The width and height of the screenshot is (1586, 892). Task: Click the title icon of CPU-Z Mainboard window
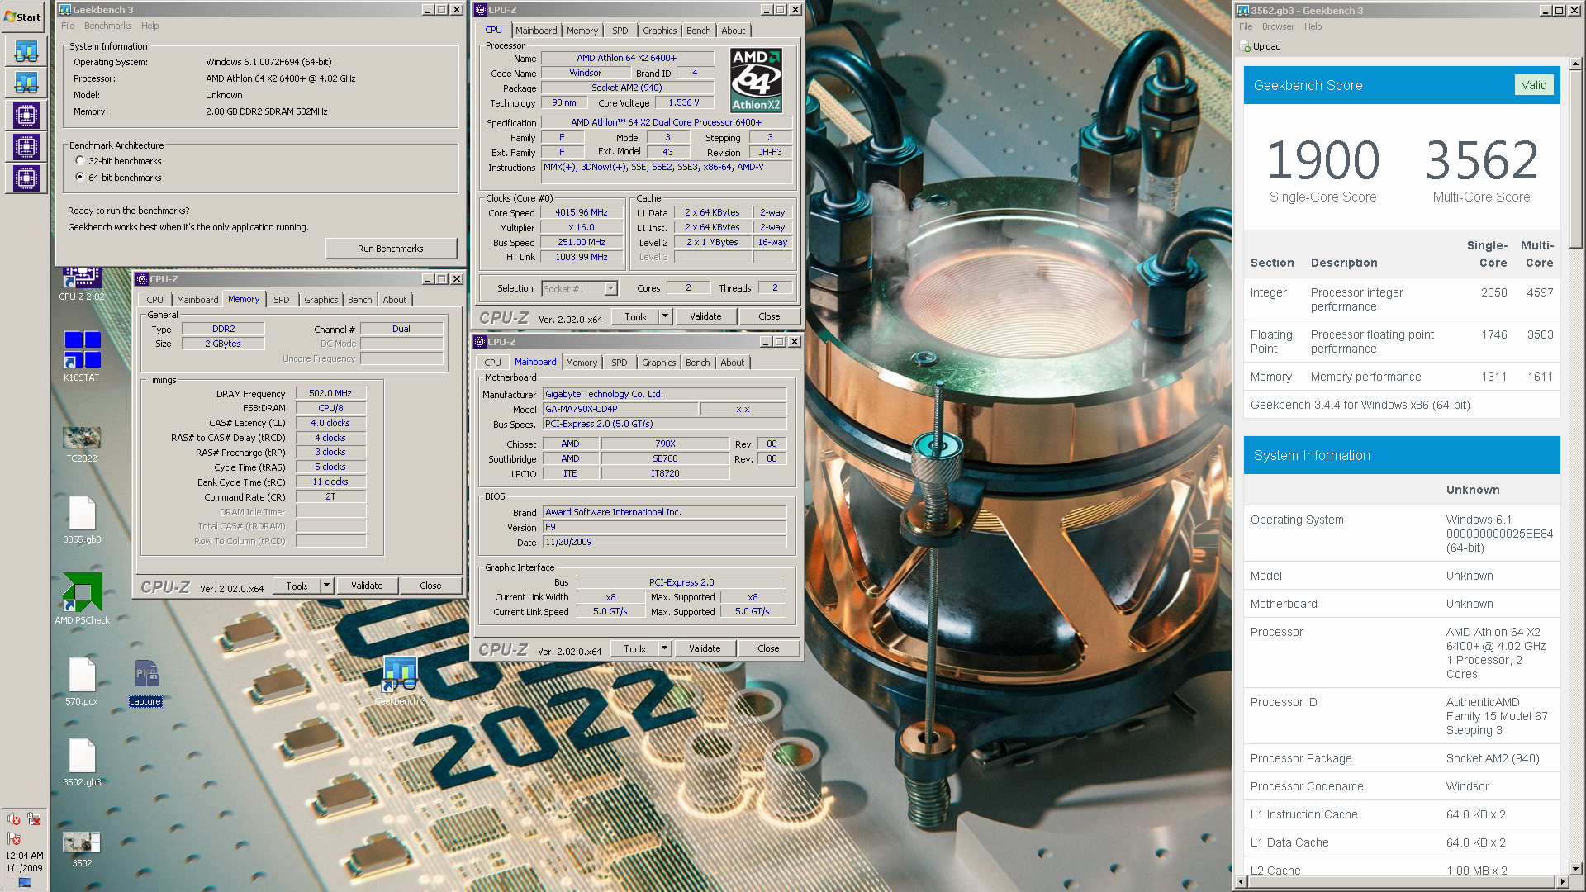pyautogui.click(x=480, y=342)
